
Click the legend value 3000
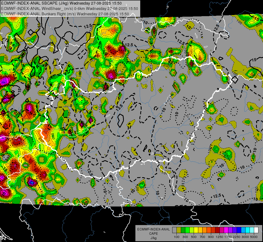coord(245,237)
